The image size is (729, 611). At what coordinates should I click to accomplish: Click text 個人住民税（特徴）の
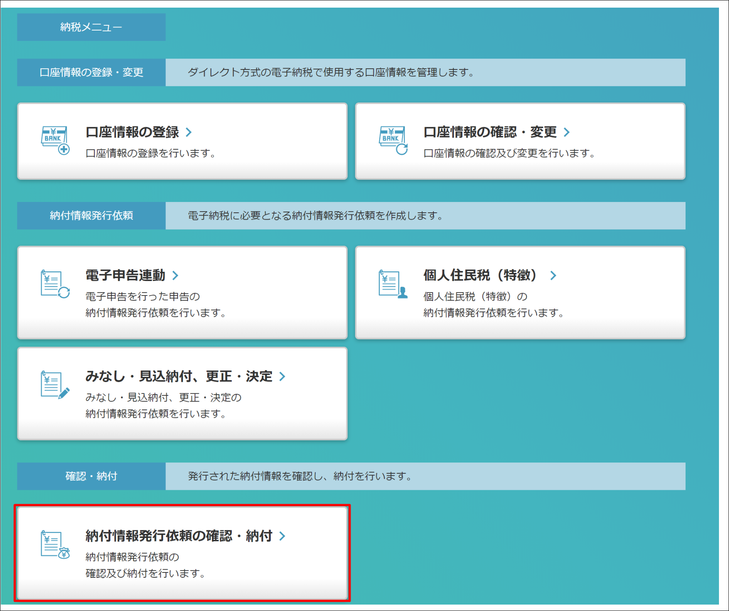pyautogui.click(x=475, y=297)
